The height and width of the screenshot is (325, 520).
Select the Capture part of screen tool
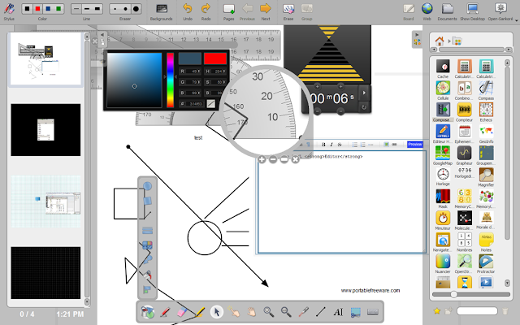point(356,312)
